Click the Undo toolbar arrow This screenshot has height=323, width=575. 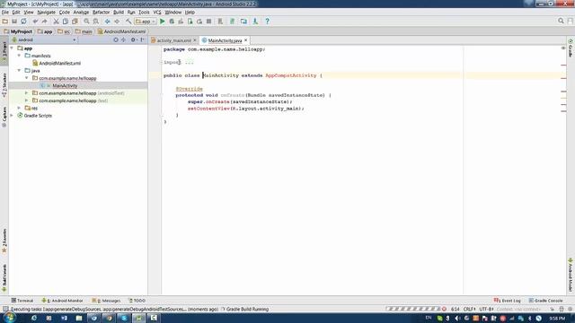pos(35,22)
